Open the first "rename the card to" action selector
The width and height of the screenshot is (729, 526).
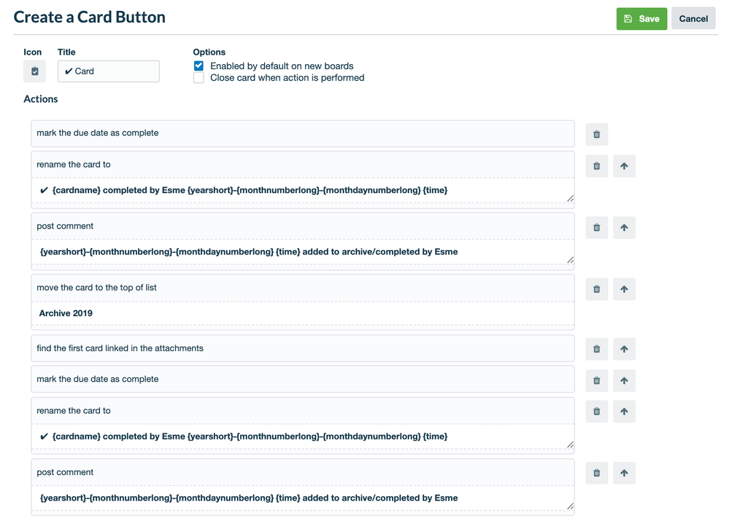pyautogui.click(x=302, y=164)
